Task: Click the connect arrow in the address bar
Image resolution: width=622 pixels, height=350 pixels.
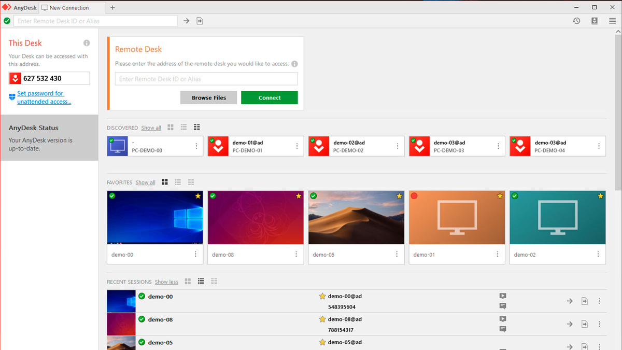Action: click(x=187, y=21)
